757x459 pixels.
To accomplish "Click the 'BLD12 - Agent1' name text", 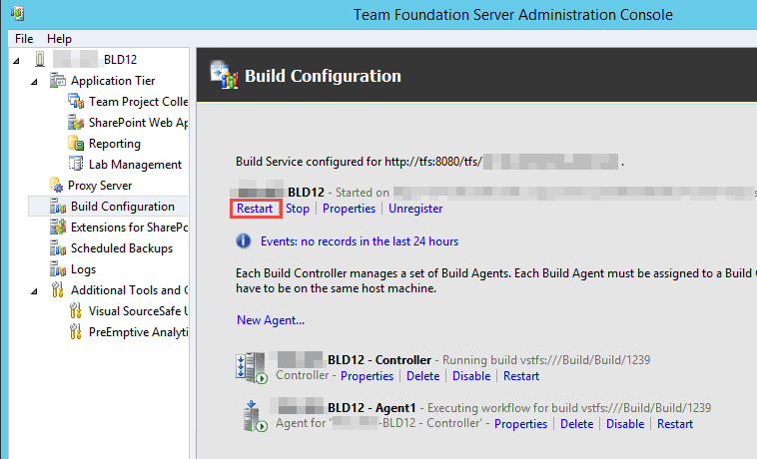I will tap(372, 408).
